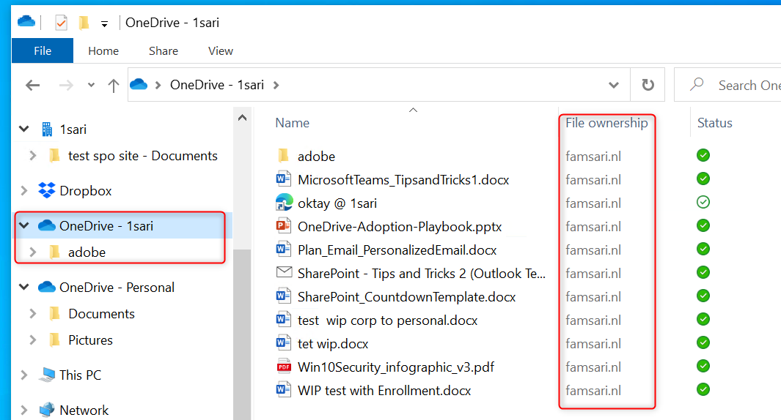This screenshot has width=781, height=420.
Task: Sort by the Status column header
Action: 715,123
